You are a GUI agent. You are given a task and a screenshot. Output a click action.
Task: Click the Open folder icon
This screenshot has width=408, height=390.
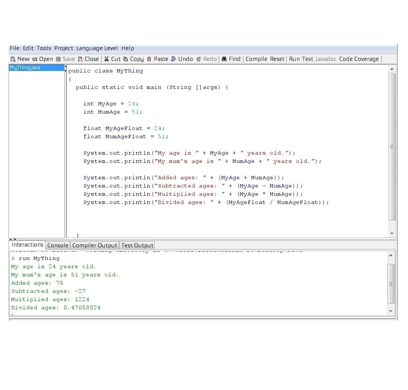(35, 59)
